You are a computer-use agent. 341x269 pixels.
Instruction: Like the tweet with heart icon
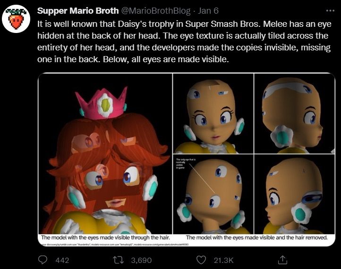coord(201,260)
